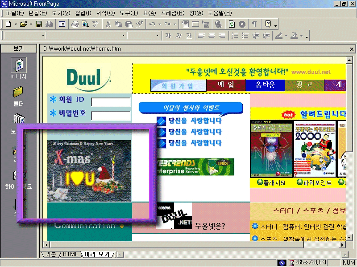
Task: Open the Highlight color dropdown arrow
Action: click(286, 36)
